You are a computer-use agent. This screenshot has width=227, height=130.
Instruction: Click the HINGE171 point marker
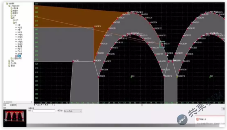(x=148, y=43)
